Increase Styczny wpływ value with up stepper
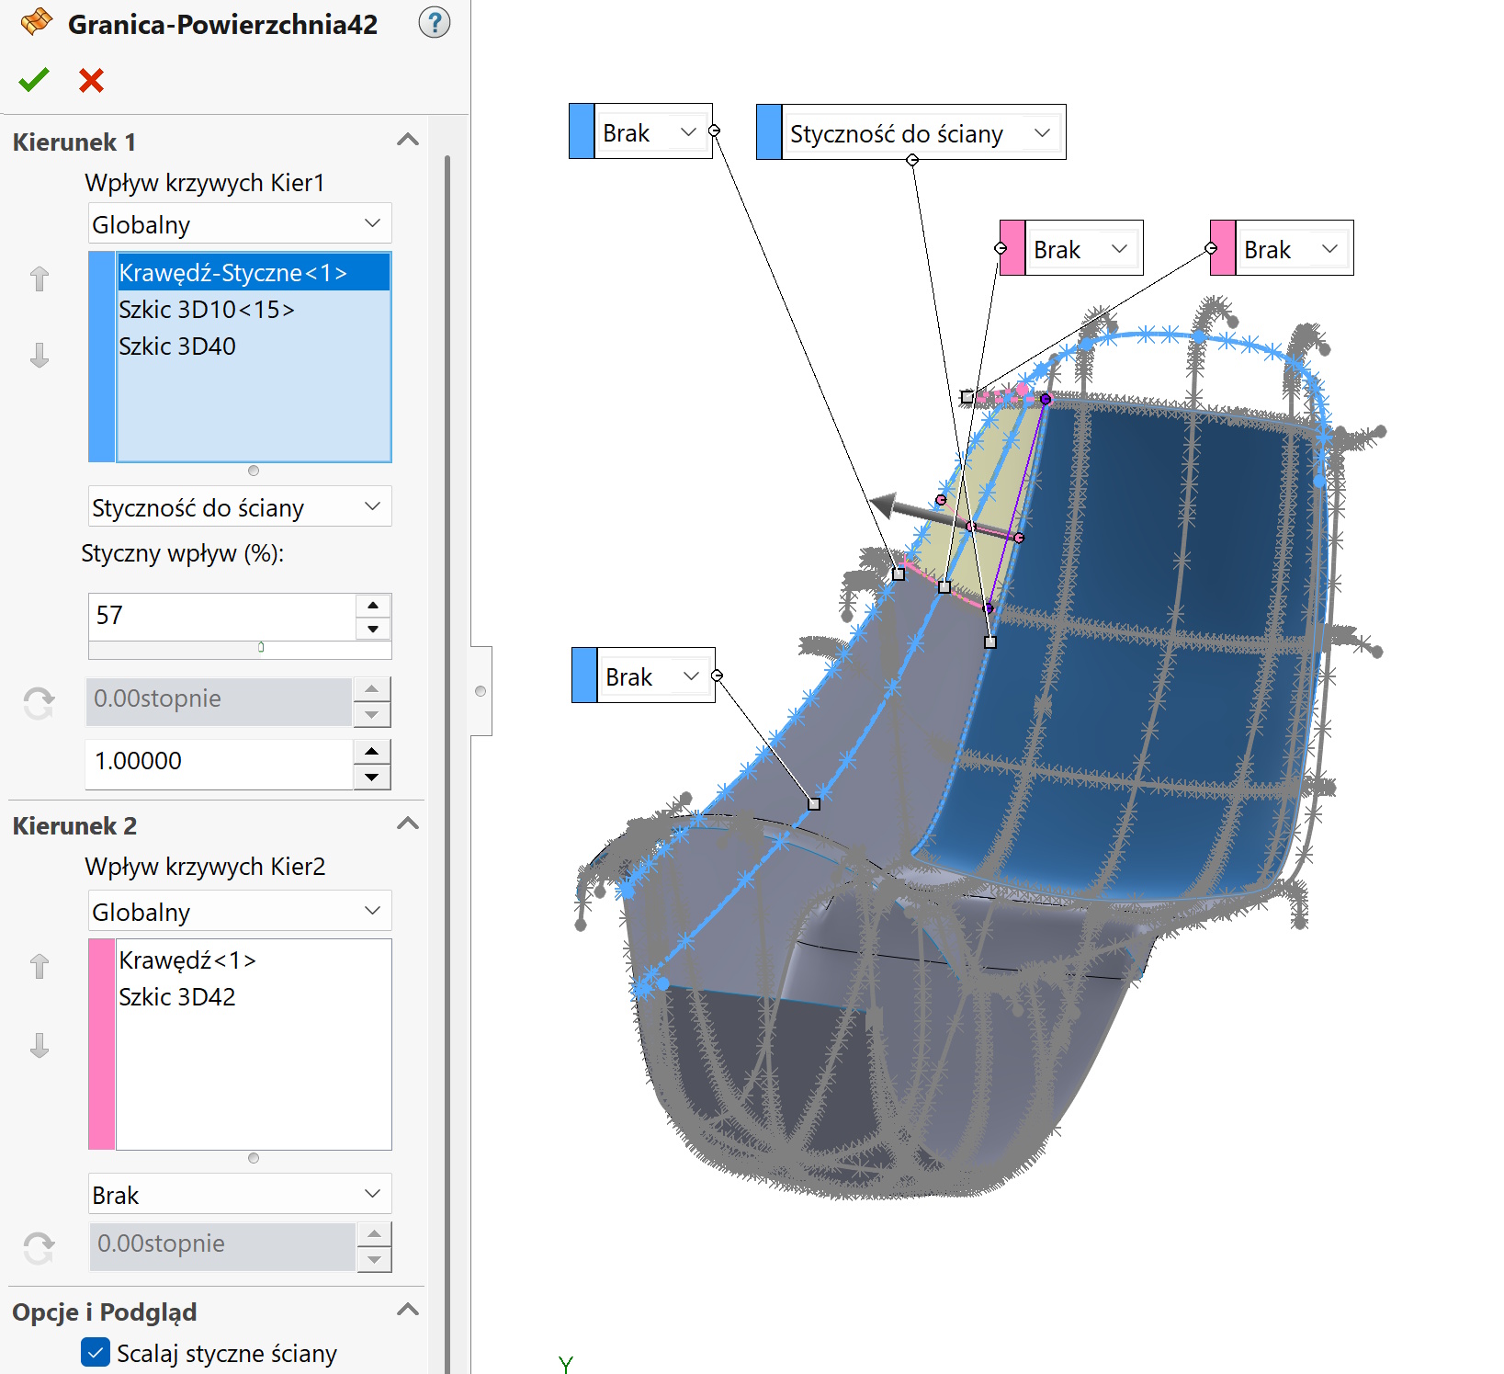The height and width of the screenshot is (1374, 1504). 373,605
